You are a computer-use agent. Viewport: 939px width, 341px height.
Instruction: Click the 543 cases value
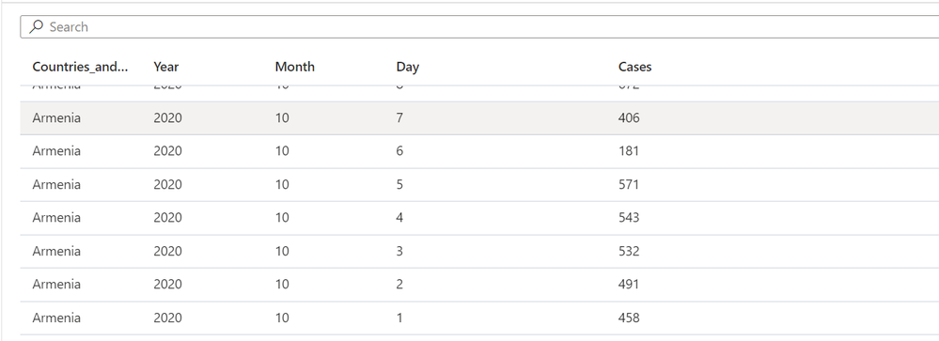pyautogui.click(x=628, y=218)
